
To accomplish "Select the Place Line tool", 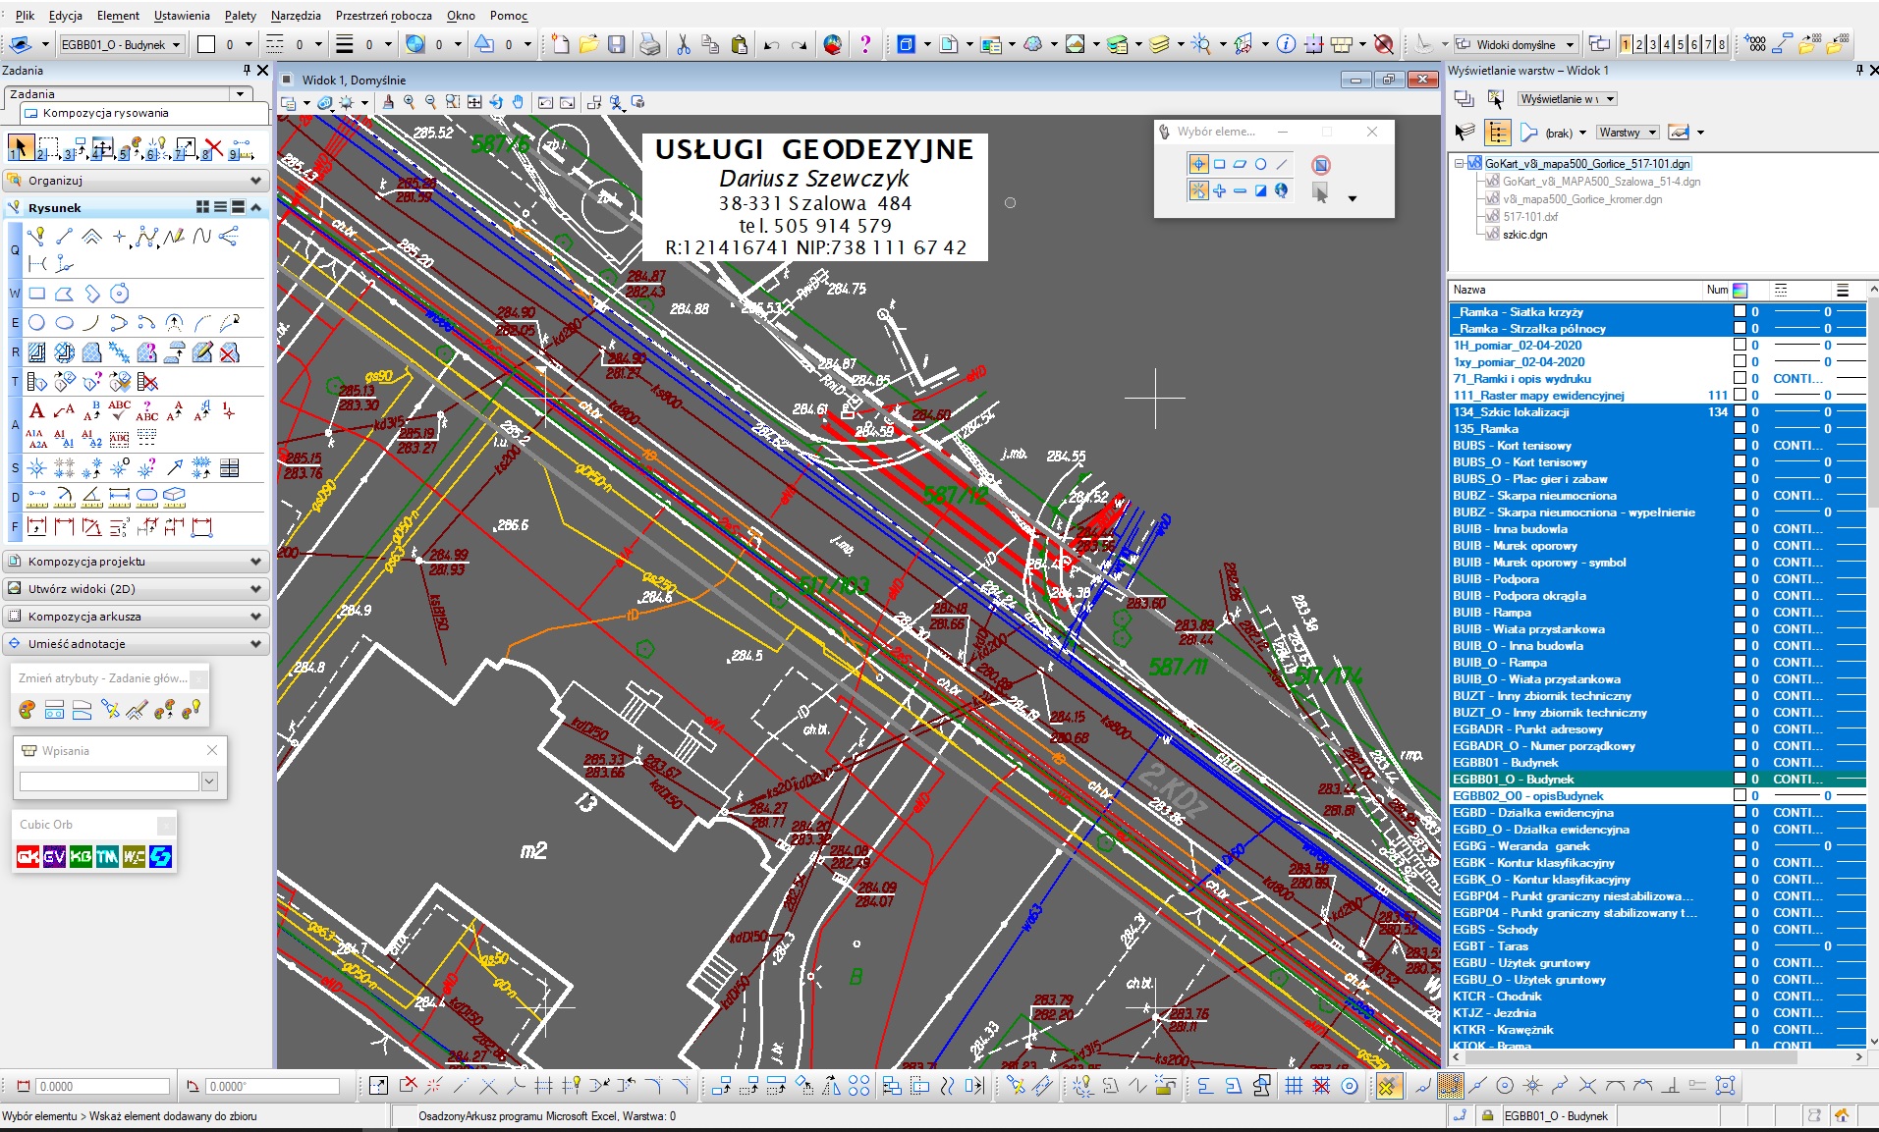I will click(65, 236).
